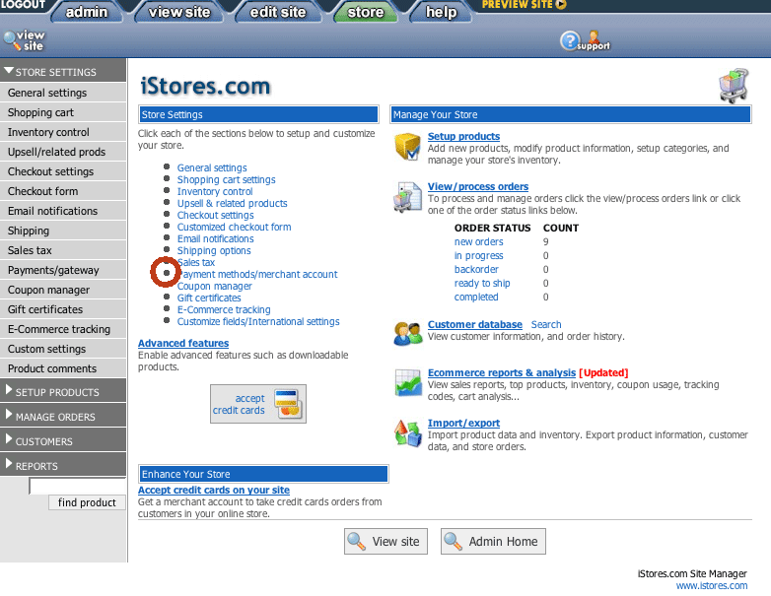Open the edit site tab
Image resolution: width=771 pixels, height=596 pixels.
pyautogui.click(x=277, y=12)
